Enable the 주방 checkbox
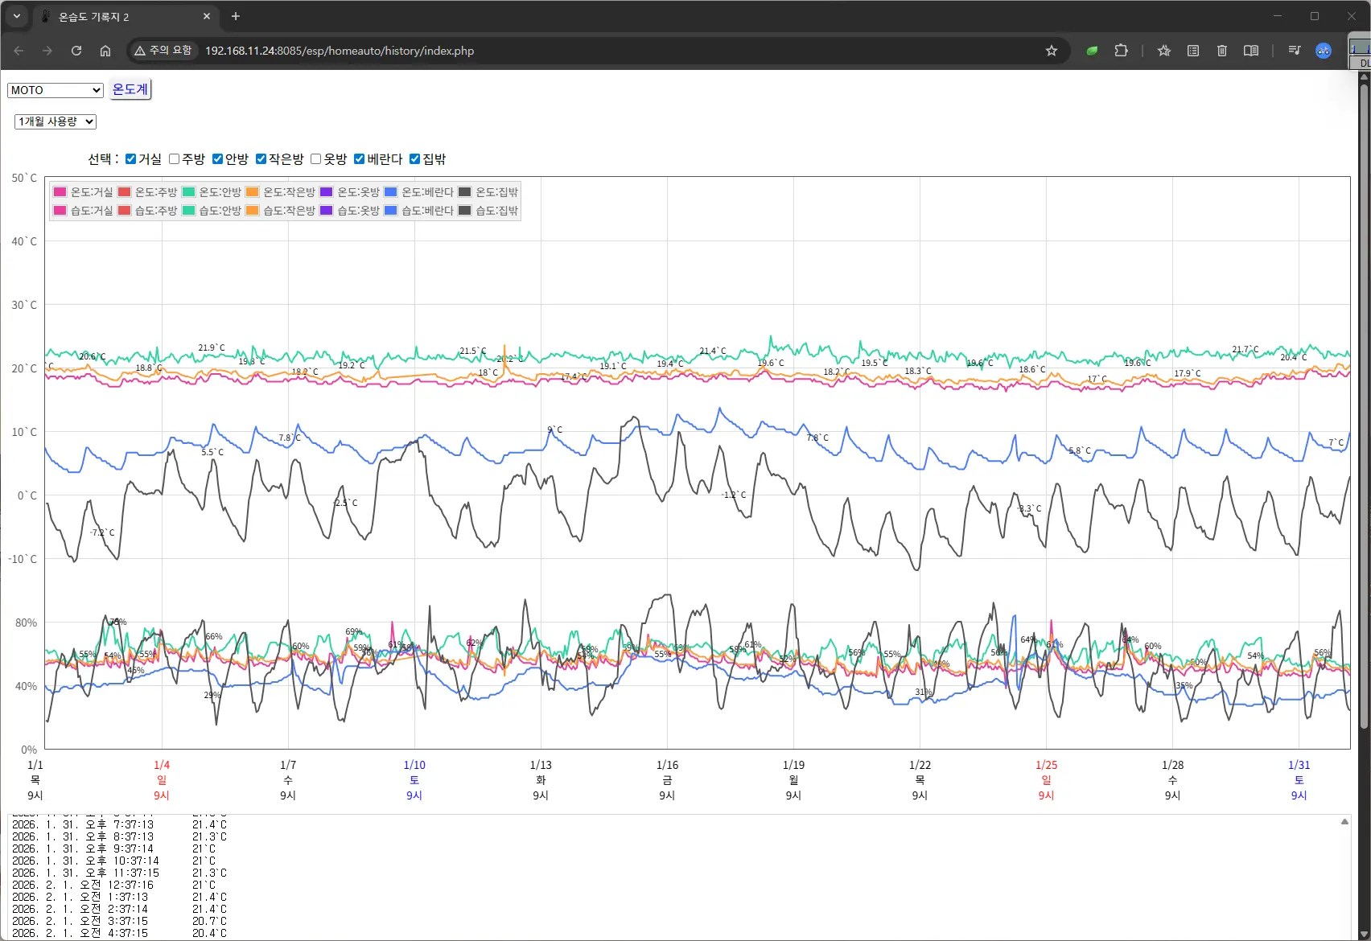Image resolution: width=1371 pixels, height=941 pixels. pyautogui.click(x=175, y=159)
